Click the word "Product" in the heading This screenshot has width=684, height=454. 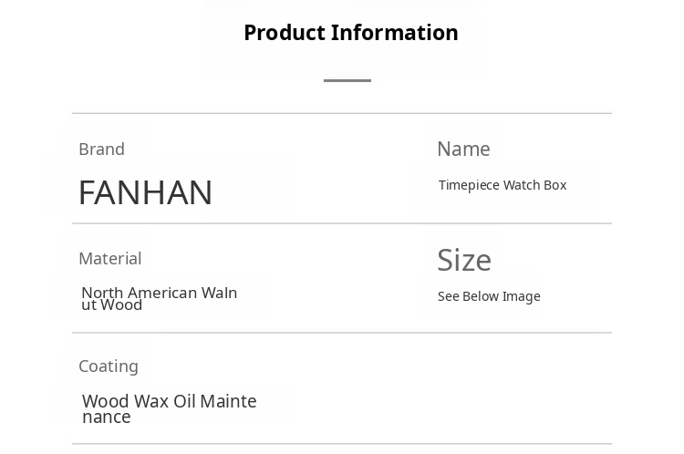(x=285, y=33)
